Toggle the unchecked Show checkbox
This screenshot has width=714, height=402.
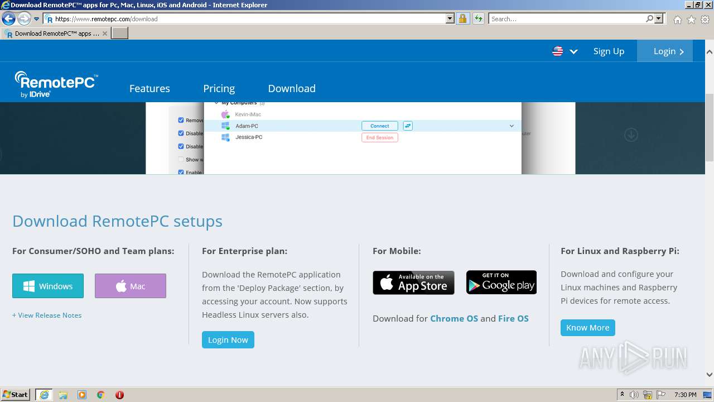(181, 159)
